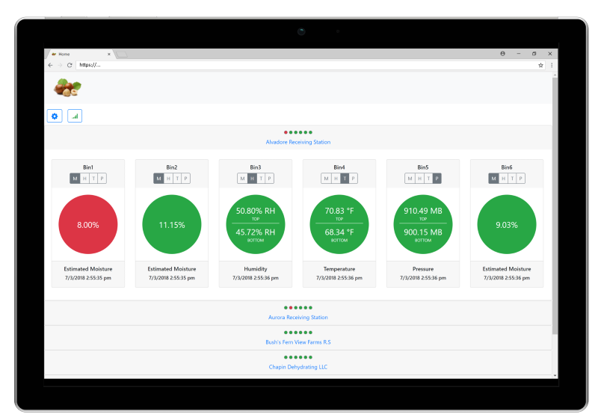Select the M moisture toggle for Bin3

click(x=242, y=178)
